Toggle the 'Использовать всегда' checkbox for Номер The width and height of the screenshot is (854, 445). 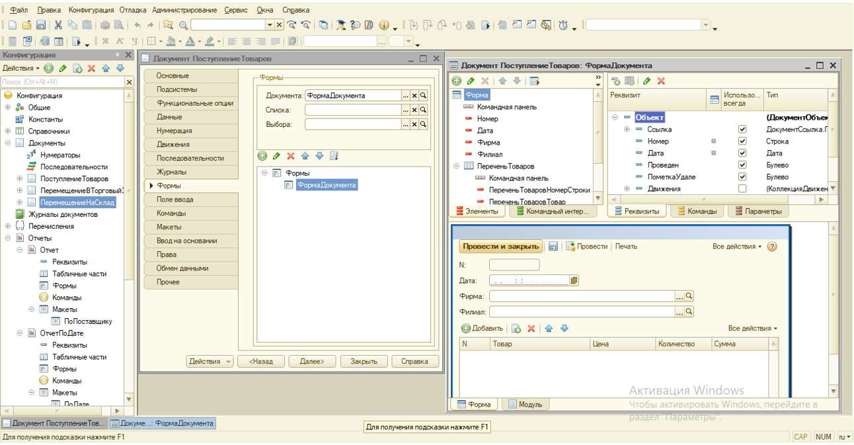pyautogui.click(x=742, y=142)
